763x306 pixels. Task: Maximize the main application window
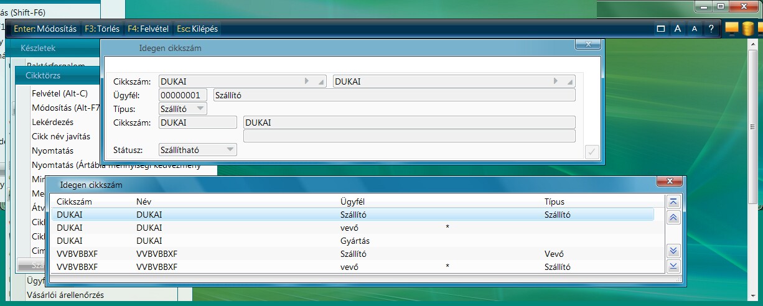721,6
